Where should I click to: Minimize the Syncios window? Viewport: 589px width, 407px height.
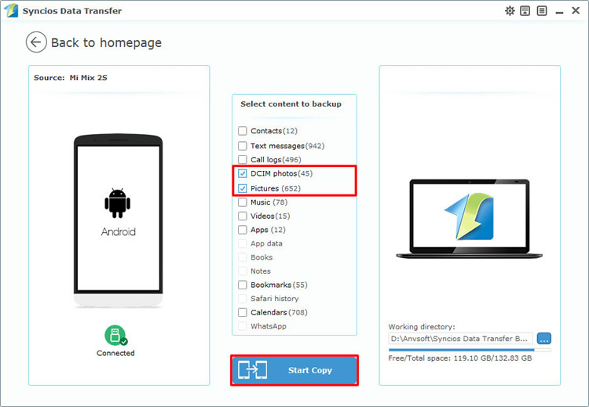(x=559, y=12)
